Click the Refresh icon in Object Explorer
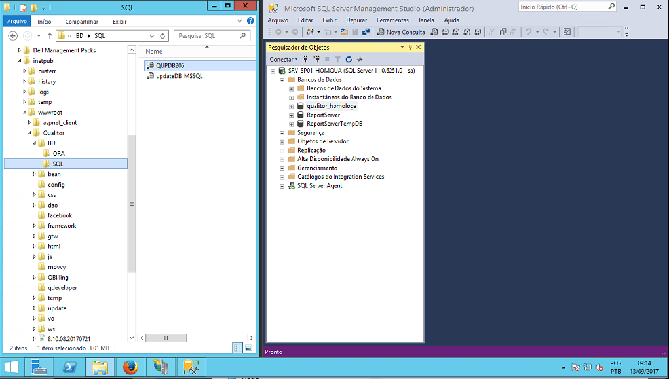The height and width of the screenshot is (379, 669). tap(349, 60)
